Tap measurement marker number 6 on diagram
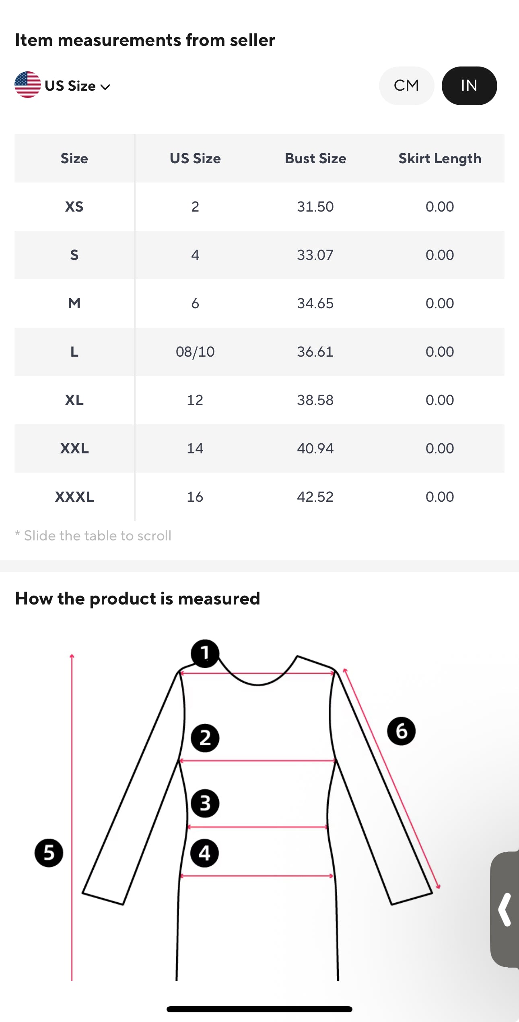This screenshot has width=519, height=1022. point(401,731)
